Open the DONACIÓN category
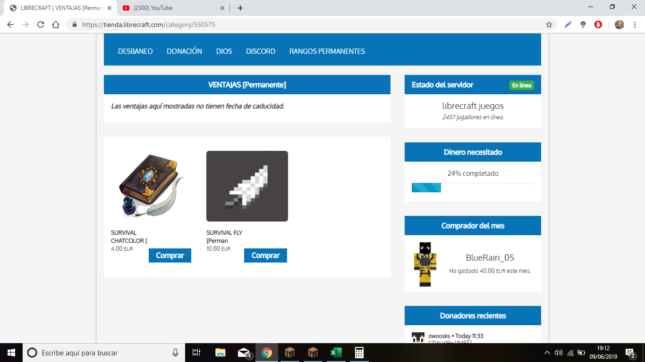645x362 pixels. tap(184, 51)
